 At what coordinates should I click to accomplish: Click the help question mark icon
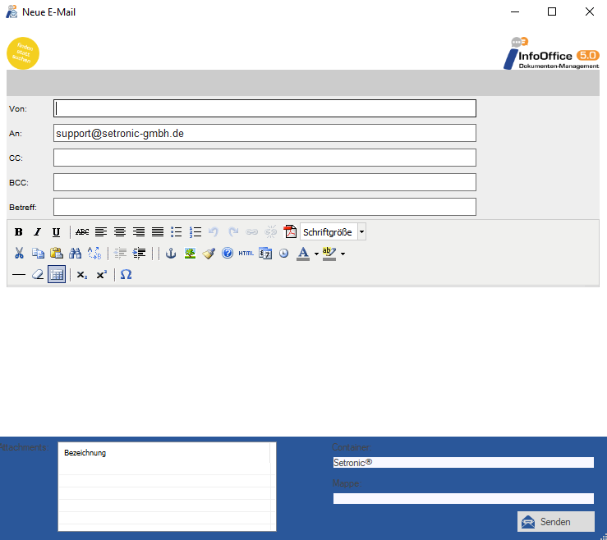coord(228,254)
